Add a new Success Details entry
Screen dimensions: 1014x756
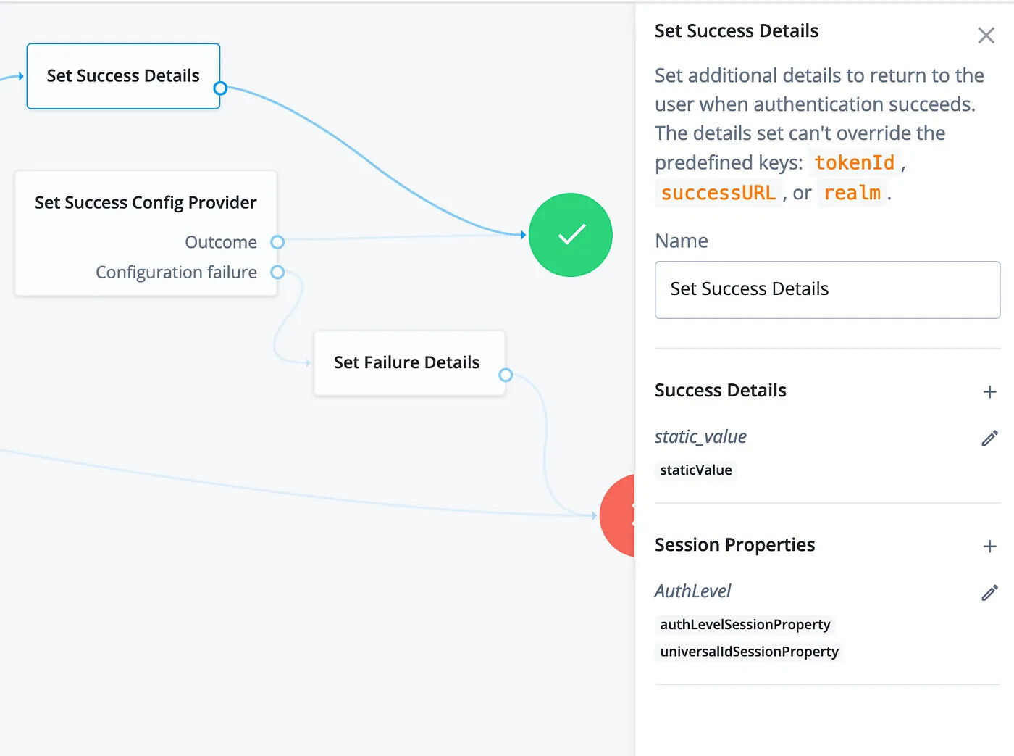989,392
